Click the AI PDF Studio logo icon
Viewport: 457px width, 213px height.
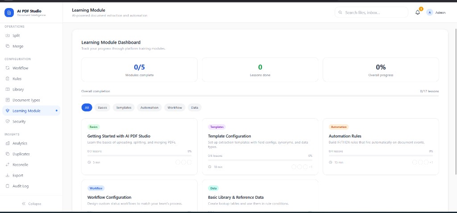[x=9, y=12]
